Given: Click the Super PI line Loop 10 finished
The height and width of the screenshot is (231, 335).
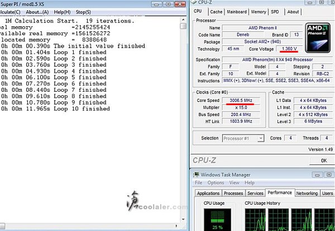Looking at the screenshot, I should click(x=55, y=109).
